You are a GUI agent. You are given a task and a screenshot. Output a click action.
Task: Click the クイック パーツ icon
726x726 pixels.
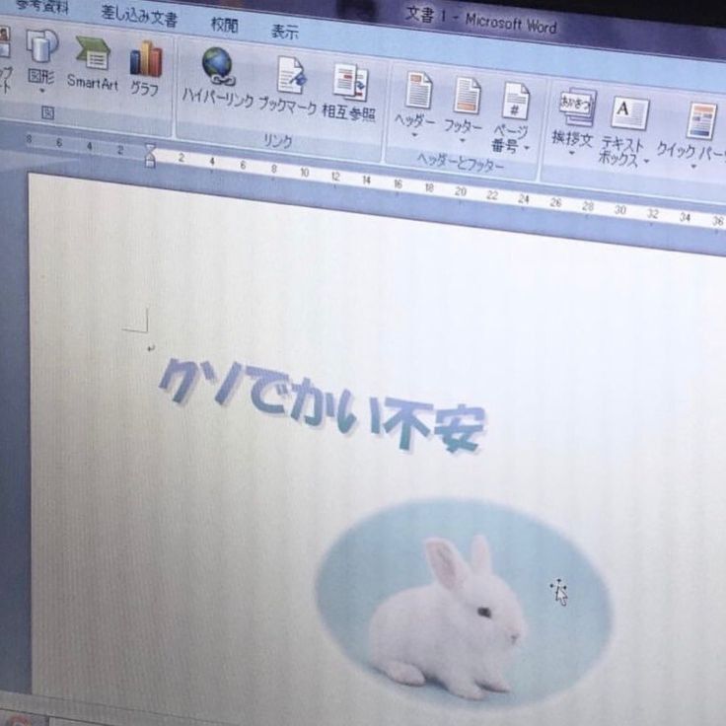coord(701,122)
